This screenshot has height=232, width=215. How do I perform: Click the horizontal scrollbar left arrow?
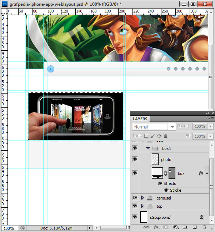point(96,228)
